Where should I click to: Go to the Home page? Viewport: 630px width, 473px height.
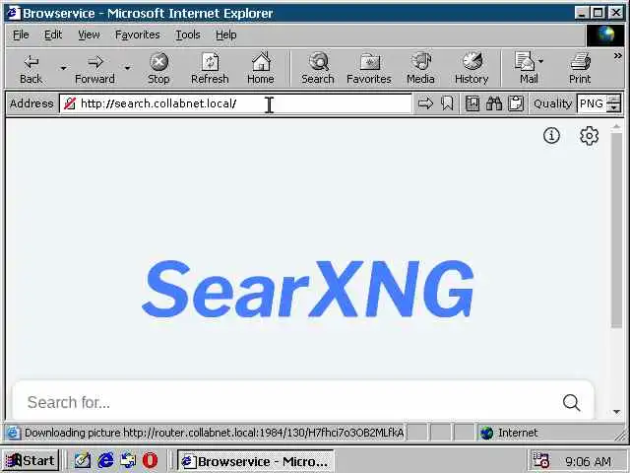coord(260,68)
